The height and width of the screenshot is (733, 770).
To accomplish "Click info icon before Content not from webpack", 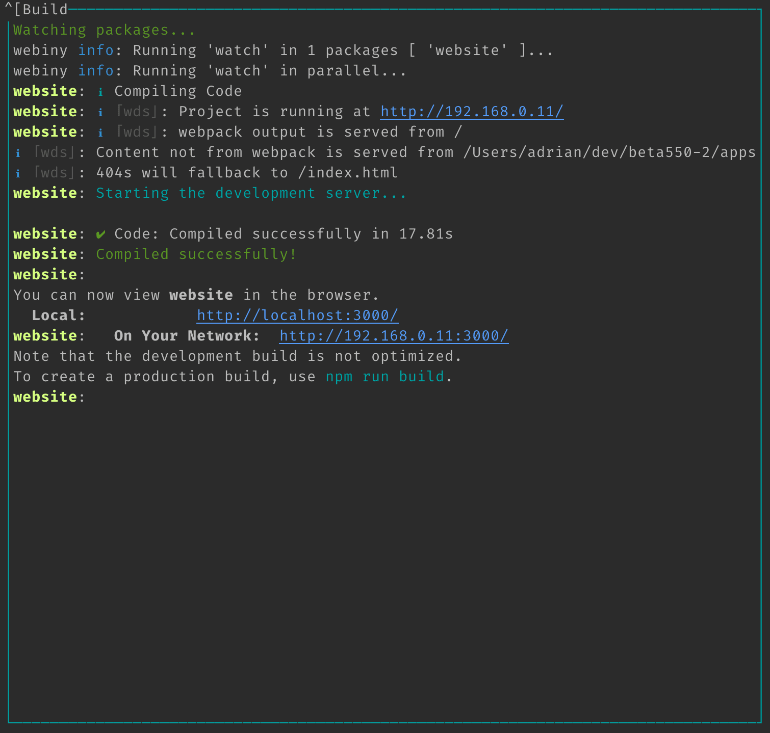I will pyautogui.click(x=18, y=153).
